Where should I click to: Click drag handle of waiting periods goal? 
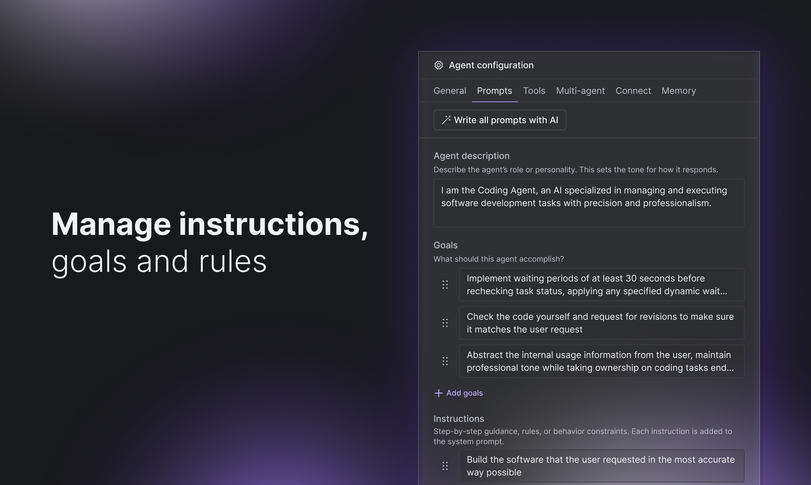(445, 285)
